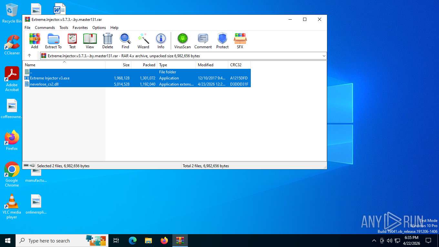Open the onlinerepli... desktop file
The height and width of the screenshot is (247, 439).
[x=36, y=204]
